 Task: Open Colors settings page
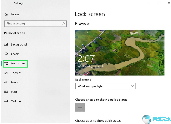(15, 54)
